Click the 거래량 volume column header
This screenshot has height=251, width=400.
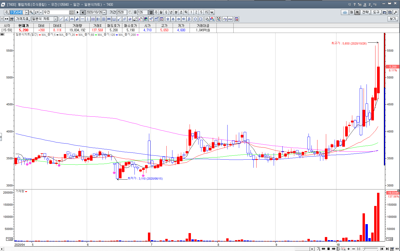(77, 26)
